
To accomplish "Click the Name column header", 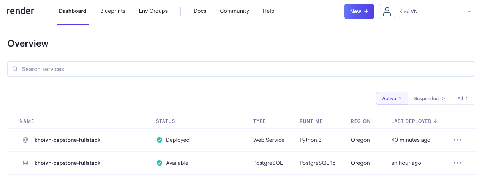I will [27, 121].
